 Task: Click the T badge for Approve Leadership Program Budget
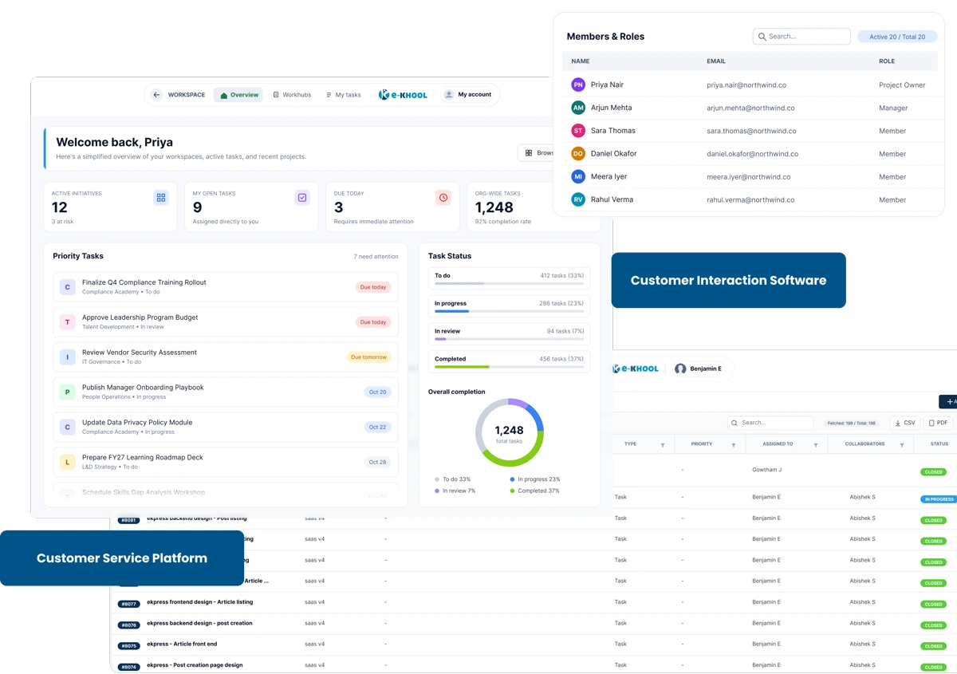[x=68, y=322]
